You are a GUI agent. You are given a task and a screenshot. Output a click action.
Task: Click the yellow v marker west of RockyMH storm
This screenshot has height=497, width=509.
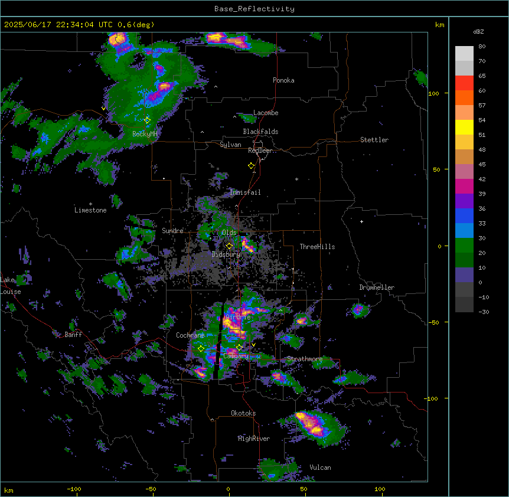pos(103,109)
